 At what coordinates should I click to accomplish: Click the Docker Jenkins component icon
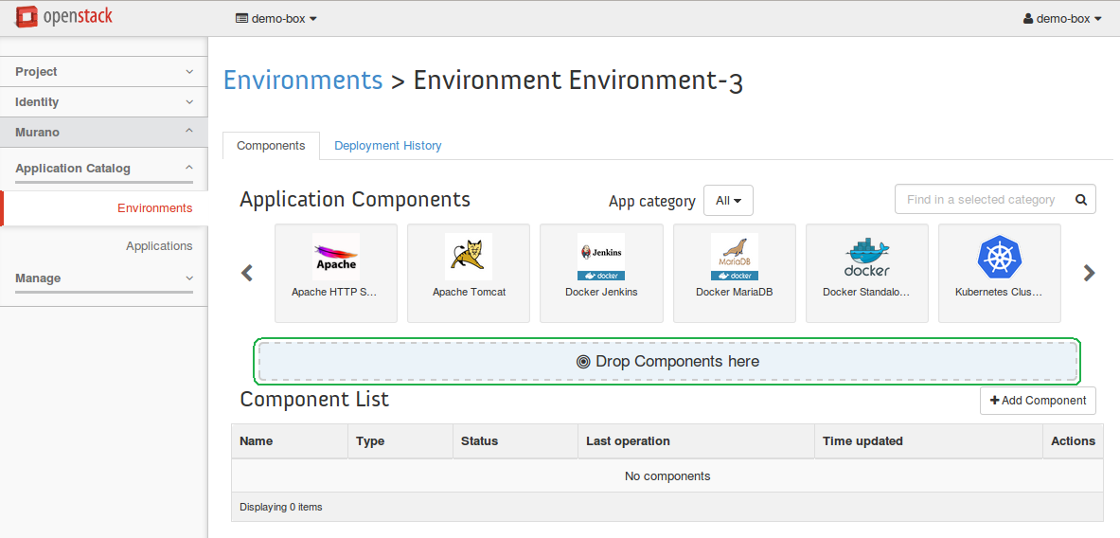(x=601, y=257)
